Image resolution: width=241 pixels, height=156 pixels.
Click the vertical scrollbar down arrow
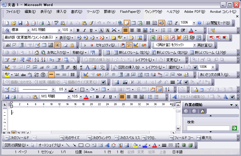178,128
